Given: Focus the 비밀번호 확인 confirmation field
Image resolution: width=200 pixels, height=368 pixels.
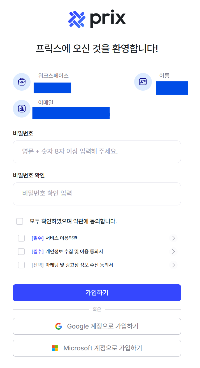Looking at the screenshot, I should (x=97, y=194).
